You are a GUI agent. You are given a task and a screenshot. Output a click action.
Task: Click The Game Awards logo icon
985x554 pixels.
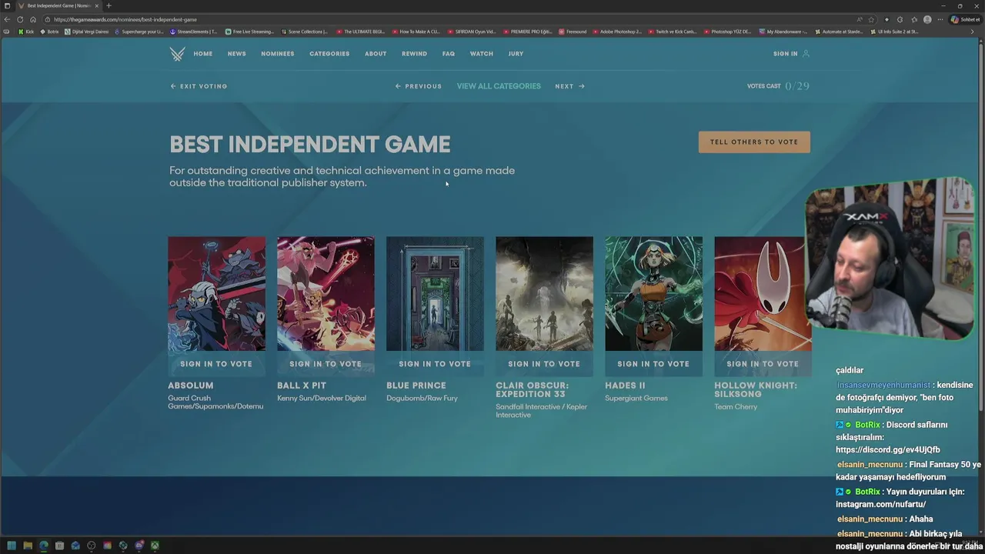point(177,54)
